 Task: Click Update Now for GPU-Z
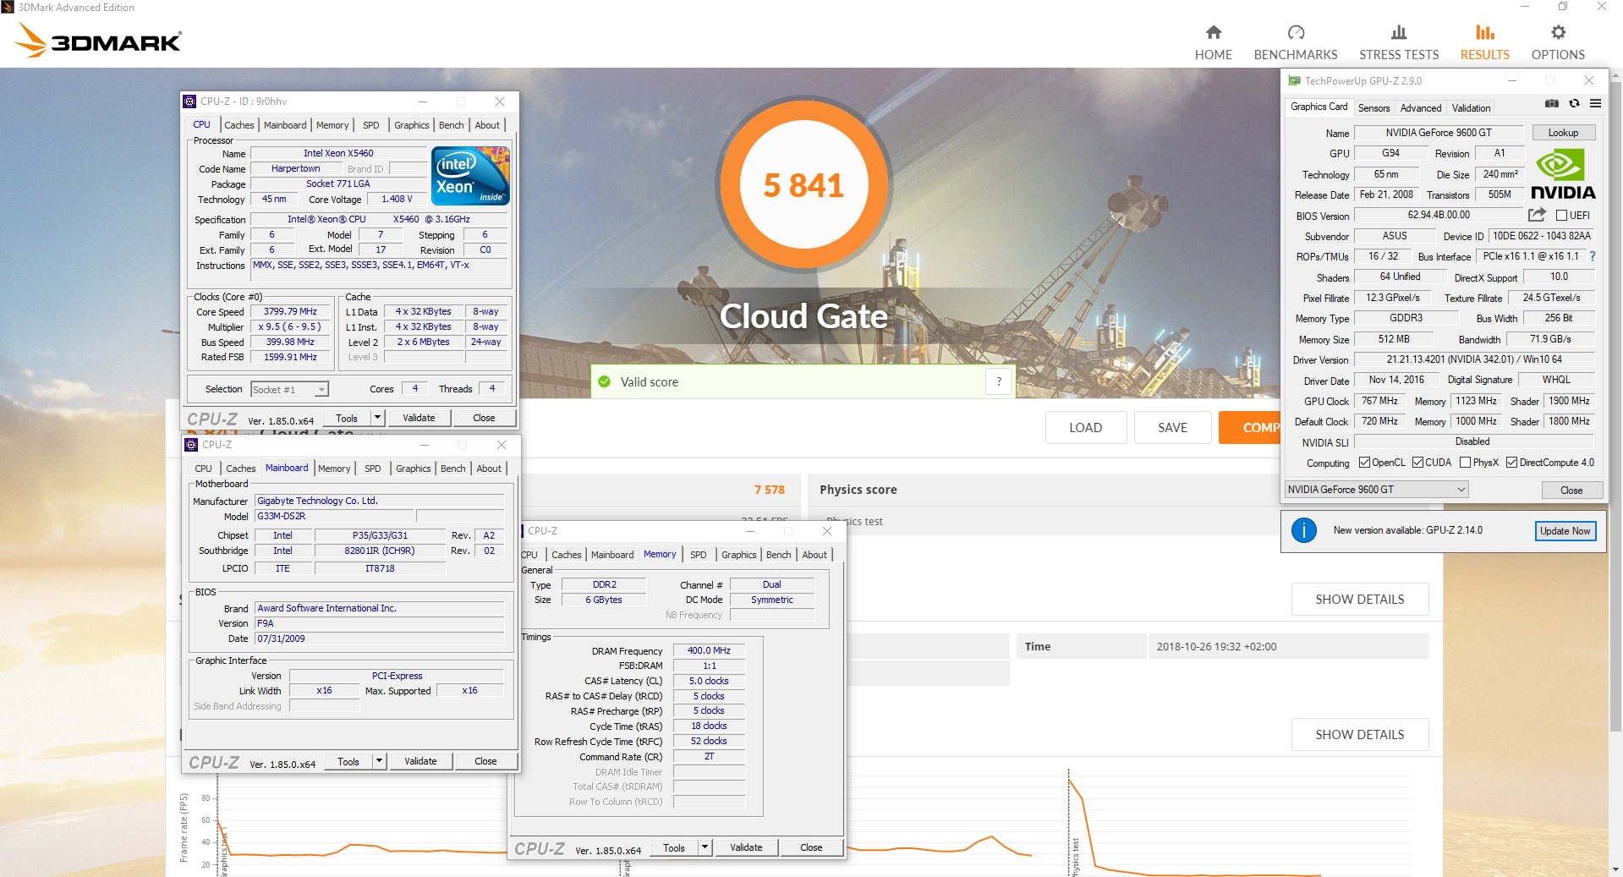pyautogui.click(x=1565, y=531)
